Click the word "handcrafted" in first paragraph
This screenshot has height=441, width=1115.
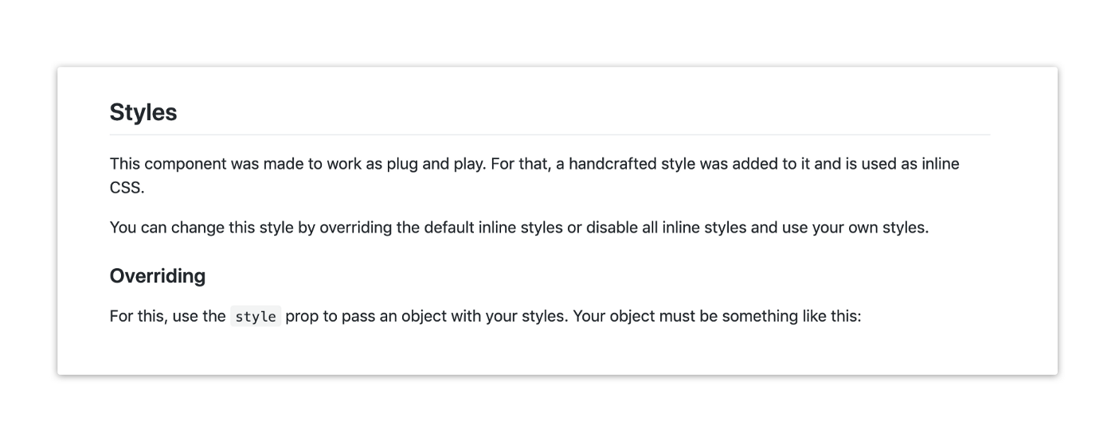(x=586, y=164)
